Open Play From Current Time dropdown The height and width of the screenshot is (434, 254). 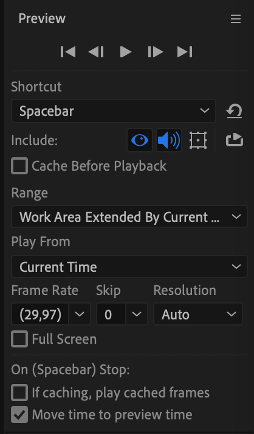pyautogui.click(x=129, y=266)
